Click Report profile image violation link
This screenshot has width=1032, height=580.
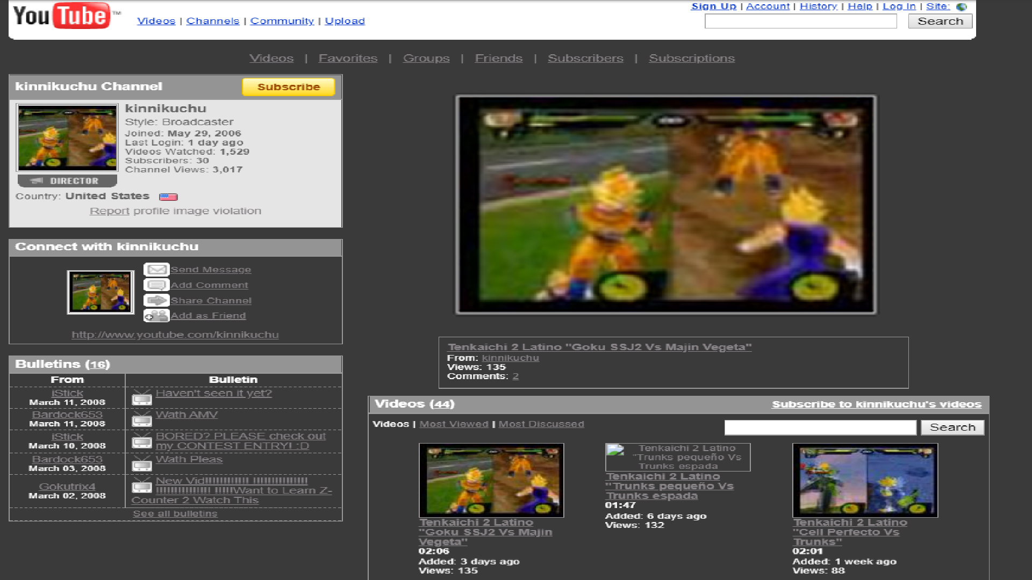pos(110,211)
